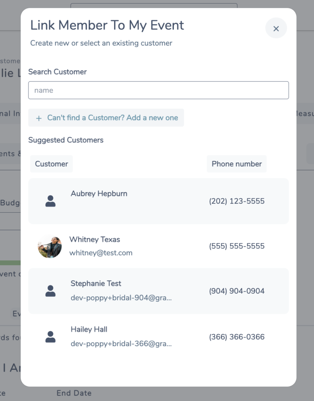The height and width of the screenshot is (401, 314).
Task: Click phone number (366) 366-0366
Action: pyautogui.click(x=237, y=337)
